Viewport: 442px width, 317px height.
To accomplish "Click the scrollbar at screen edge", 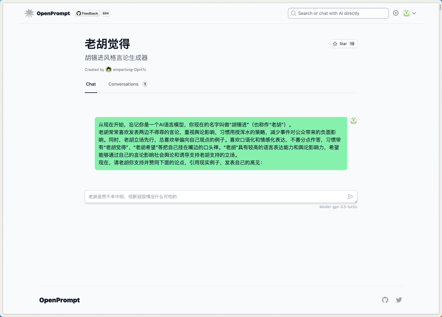I will pyautogui.click(x=440, y=7).
